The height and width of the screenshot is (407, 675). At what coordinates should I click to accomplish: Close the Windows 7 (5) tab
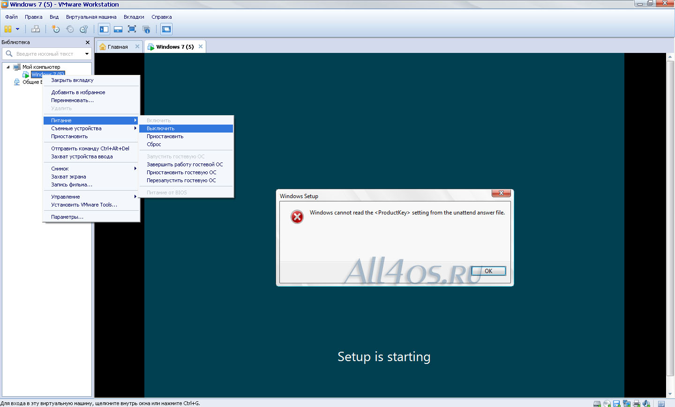point(201,46)
